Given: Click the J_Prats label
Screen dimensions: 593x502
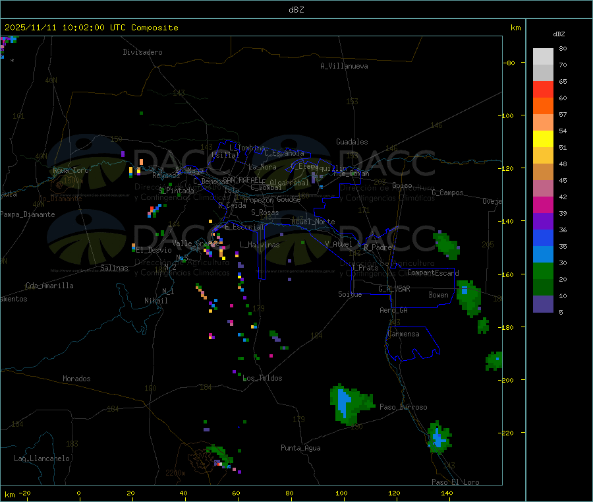Looking at the screenshot, I should coord(365,267).
